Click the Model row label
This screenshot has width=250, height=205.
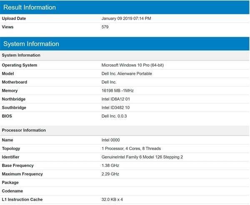coord(8,73)
